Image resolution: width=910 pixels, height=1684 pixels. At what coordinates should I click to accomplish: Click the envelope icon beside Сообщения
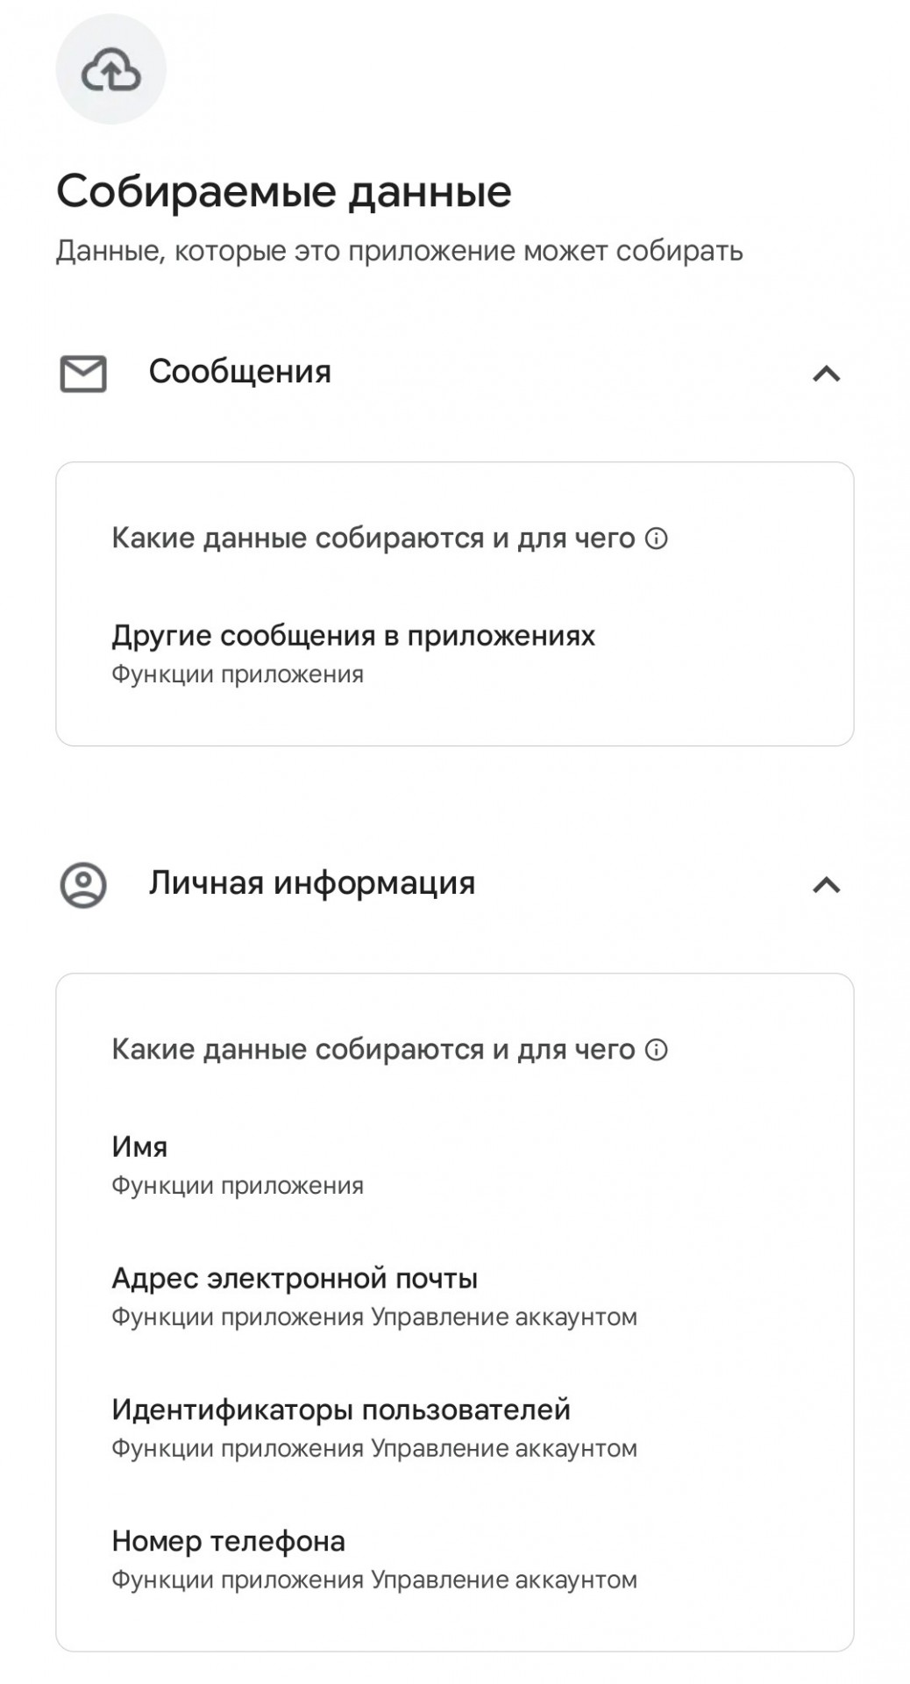(83, 374)
